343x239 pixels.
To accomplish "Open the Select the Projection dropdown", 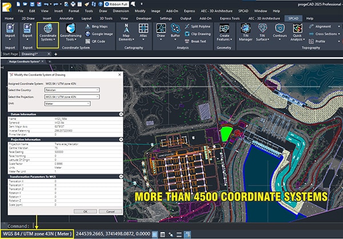I will (x=72, y=97).
